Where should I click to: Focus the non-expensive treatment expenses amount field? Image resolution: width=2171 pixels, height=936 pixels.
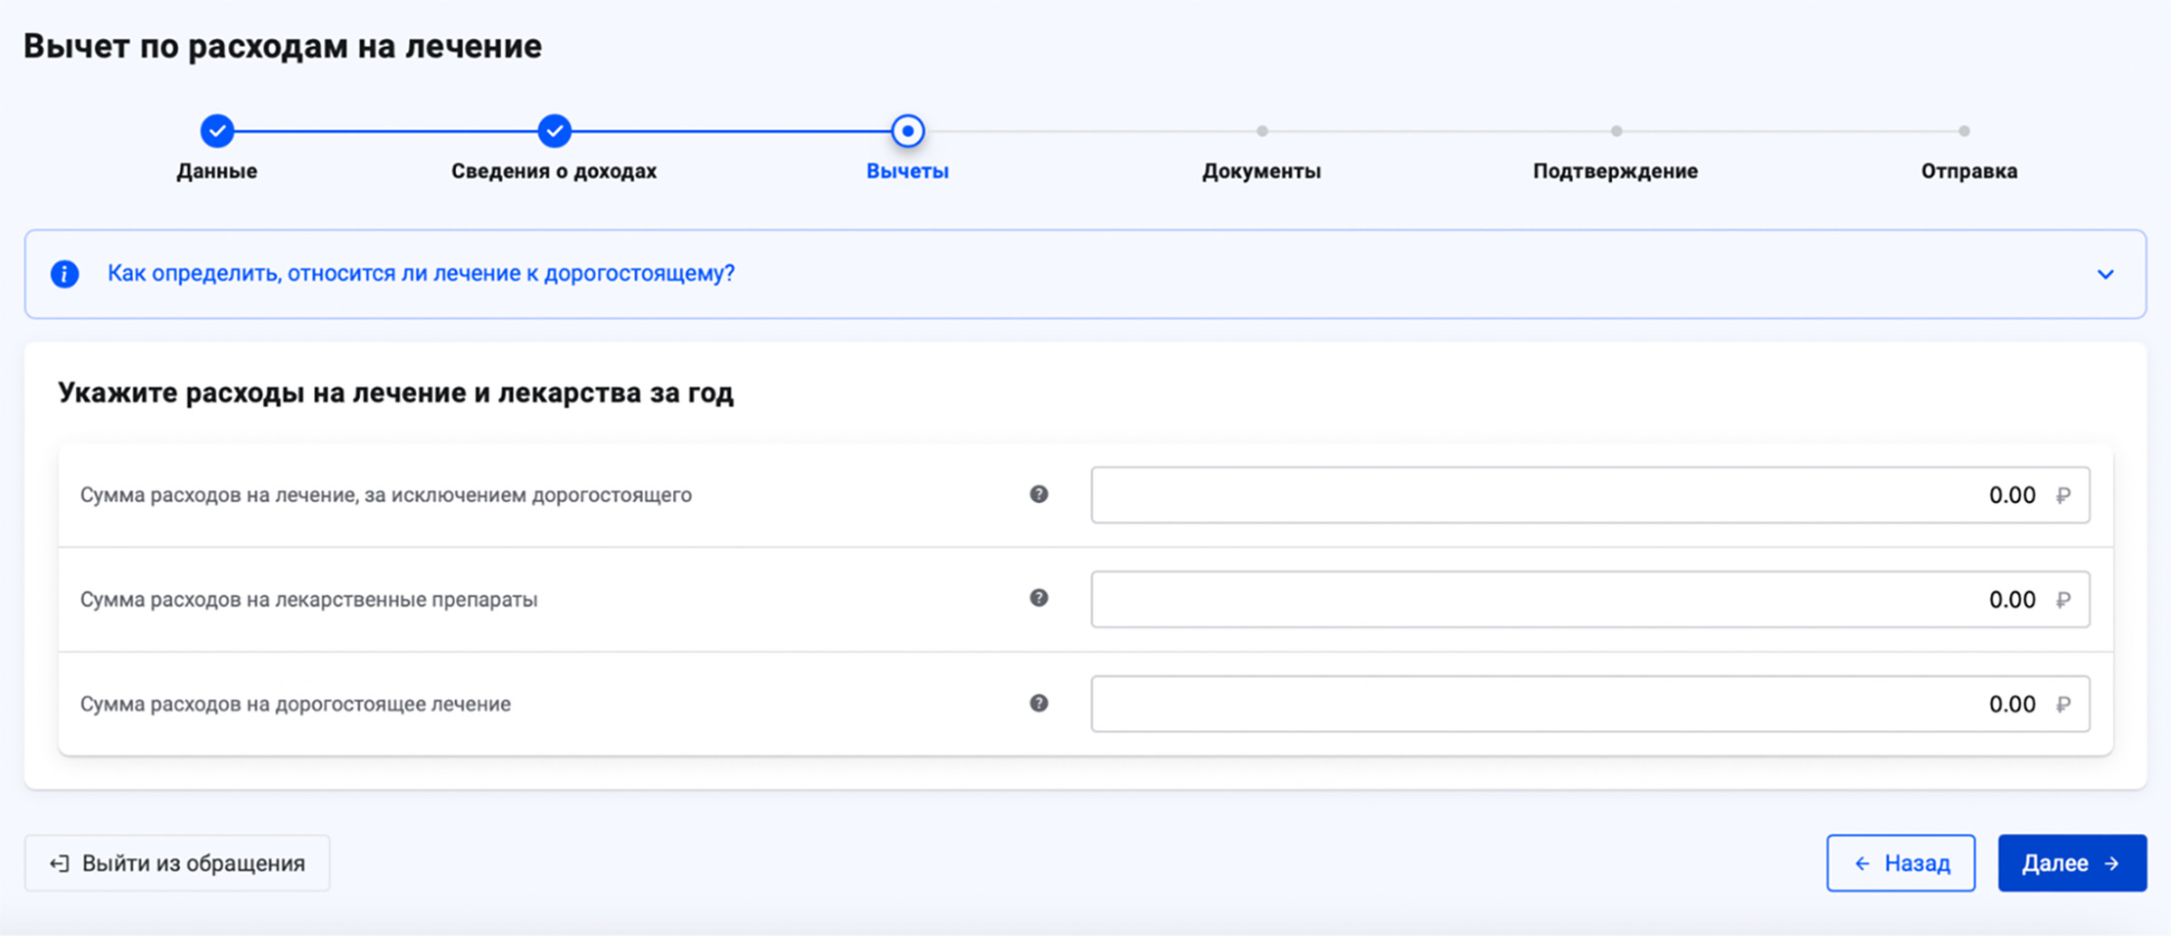click(1590, 495)
